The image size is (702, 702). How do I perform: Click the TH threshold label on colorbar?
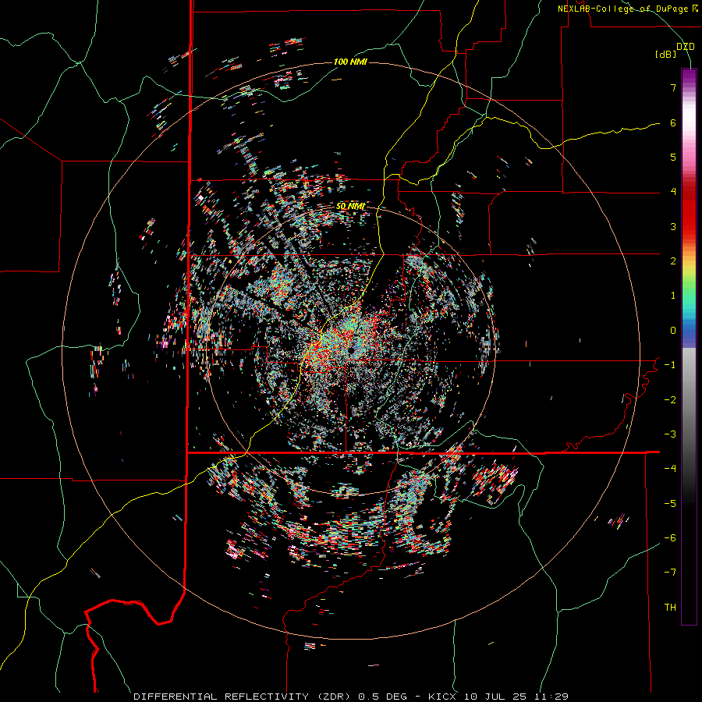tap(670, 608)
